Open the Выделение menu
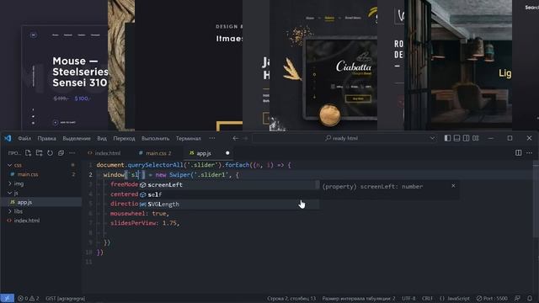539x303 pixels. [77, 138]
